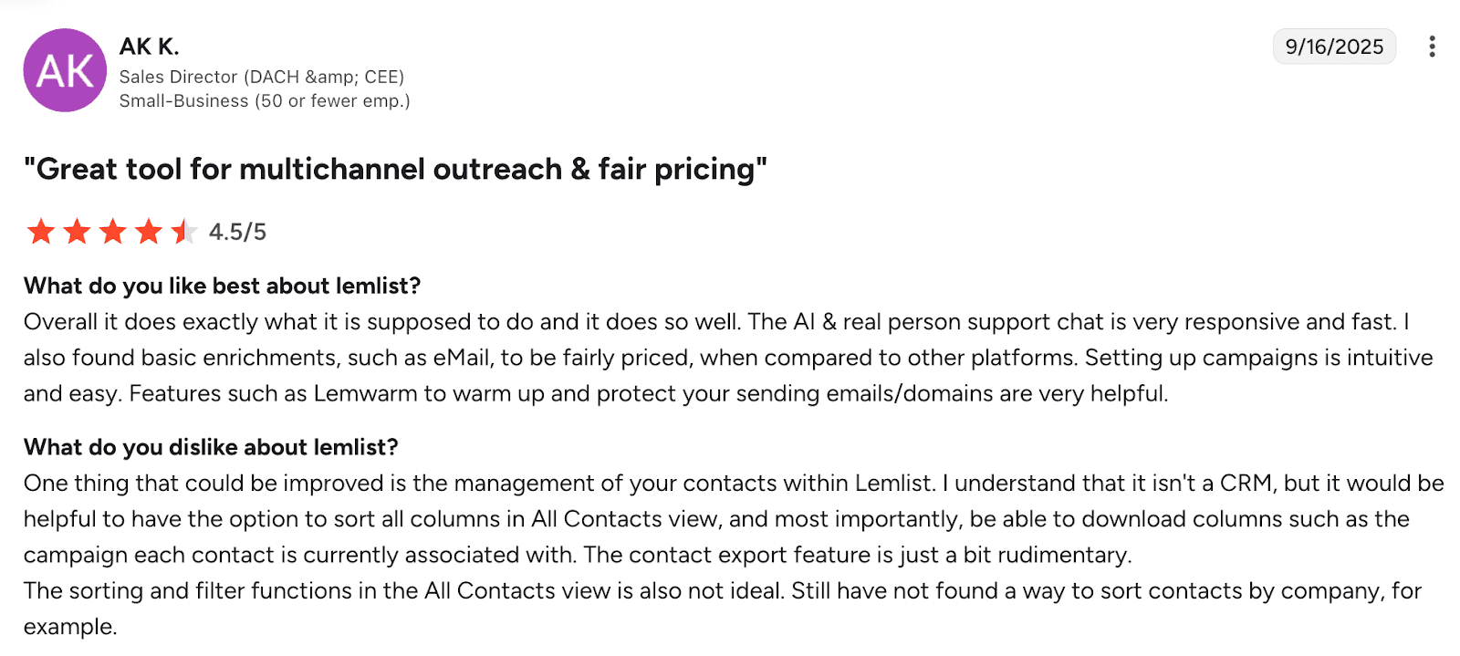Click the "Great tool for multichannel outreach" title

tap(395, 170)
